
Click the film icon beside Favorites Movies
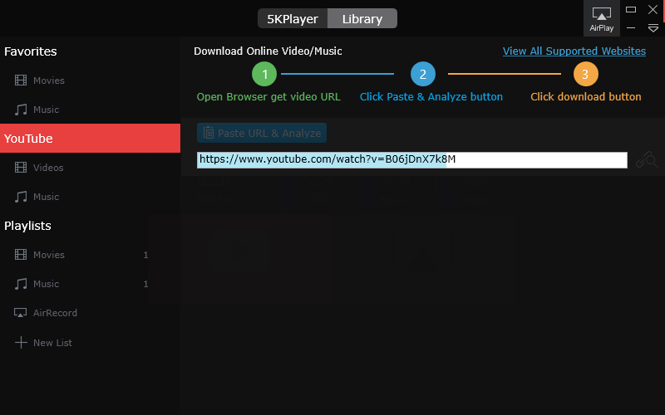[21, 81]
